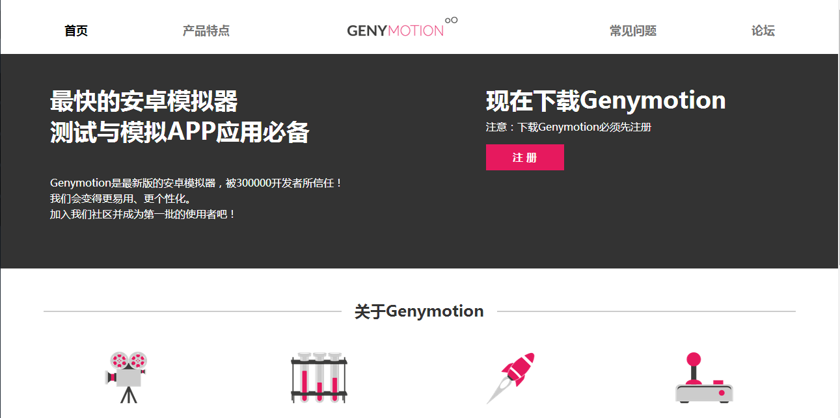Click the 最快的安卓模拟器 headline
The image size is (840, 418).
(x=144, y=101)
